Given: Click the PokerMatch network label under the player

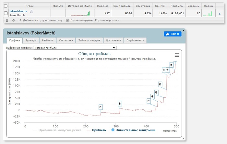Looking at the screenshot, I should pos(17,15).
